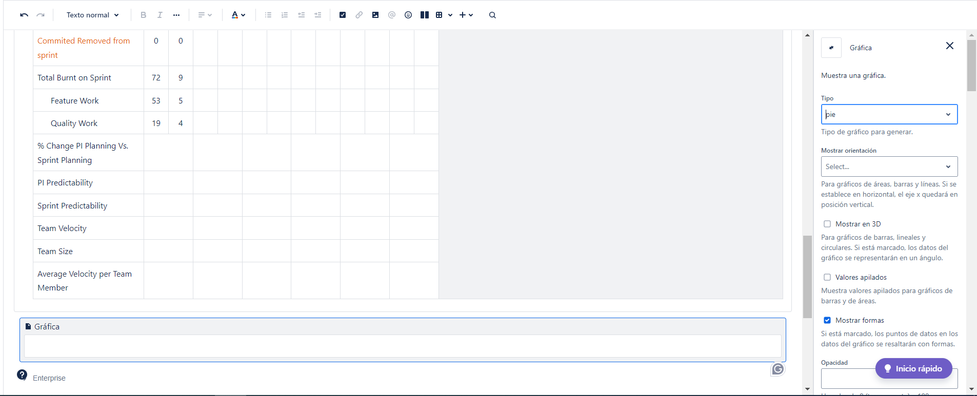Select the Total Burnt on Sprint cell
Screen dimensions: 977x396
88,77
